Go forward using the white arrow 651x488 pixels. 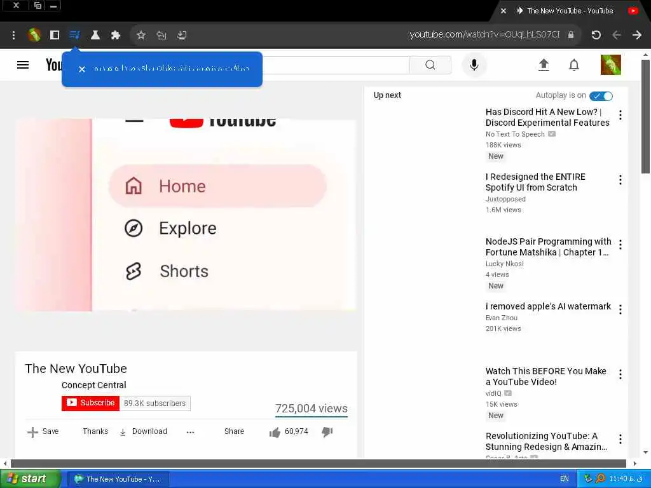pyautogui.click(x=637, y=35)
